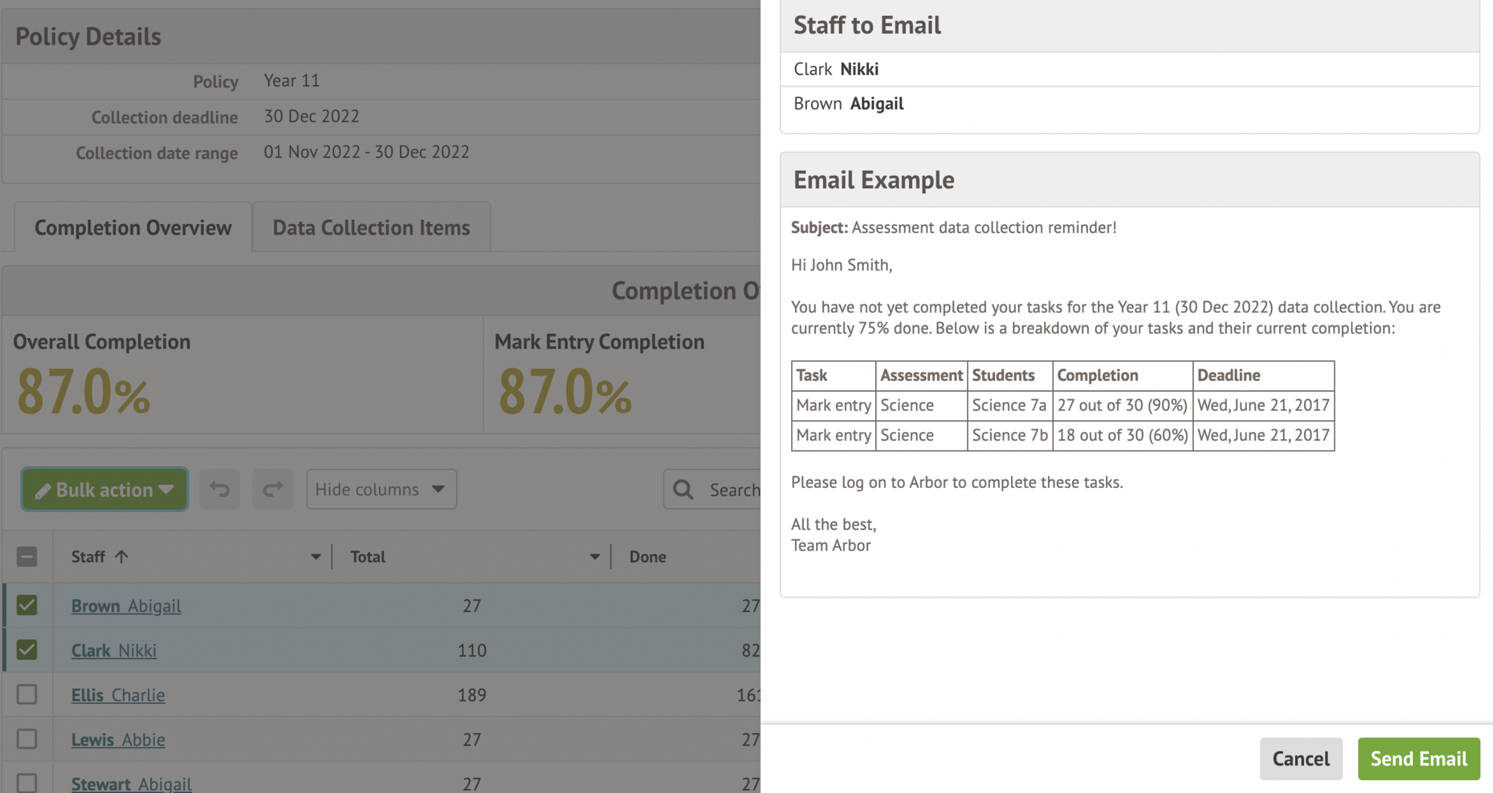The image size is (1493, 793).
Task: Click the search magnifier icon
Action: tap(683, 490)
